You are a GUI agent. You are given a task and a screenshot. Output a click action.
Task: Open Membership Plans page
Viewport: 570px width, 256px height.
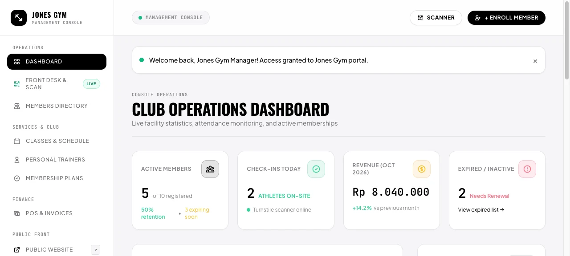tap(57, 178)
